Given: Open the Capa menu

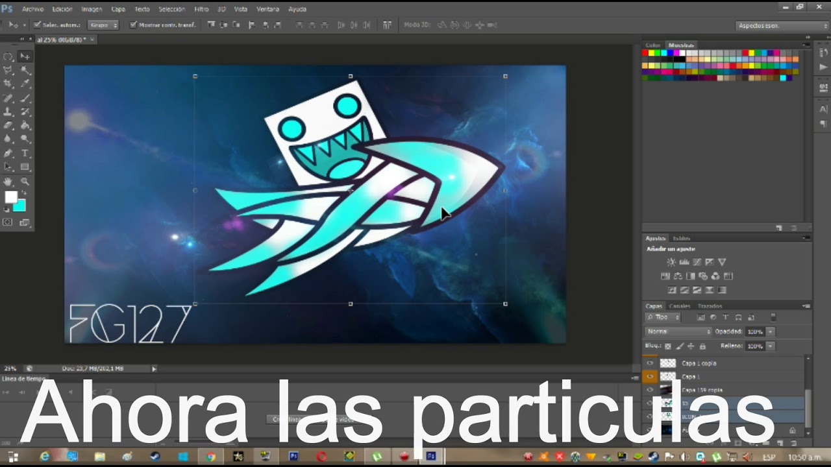Looking at the screenshot, I should 118,9.
